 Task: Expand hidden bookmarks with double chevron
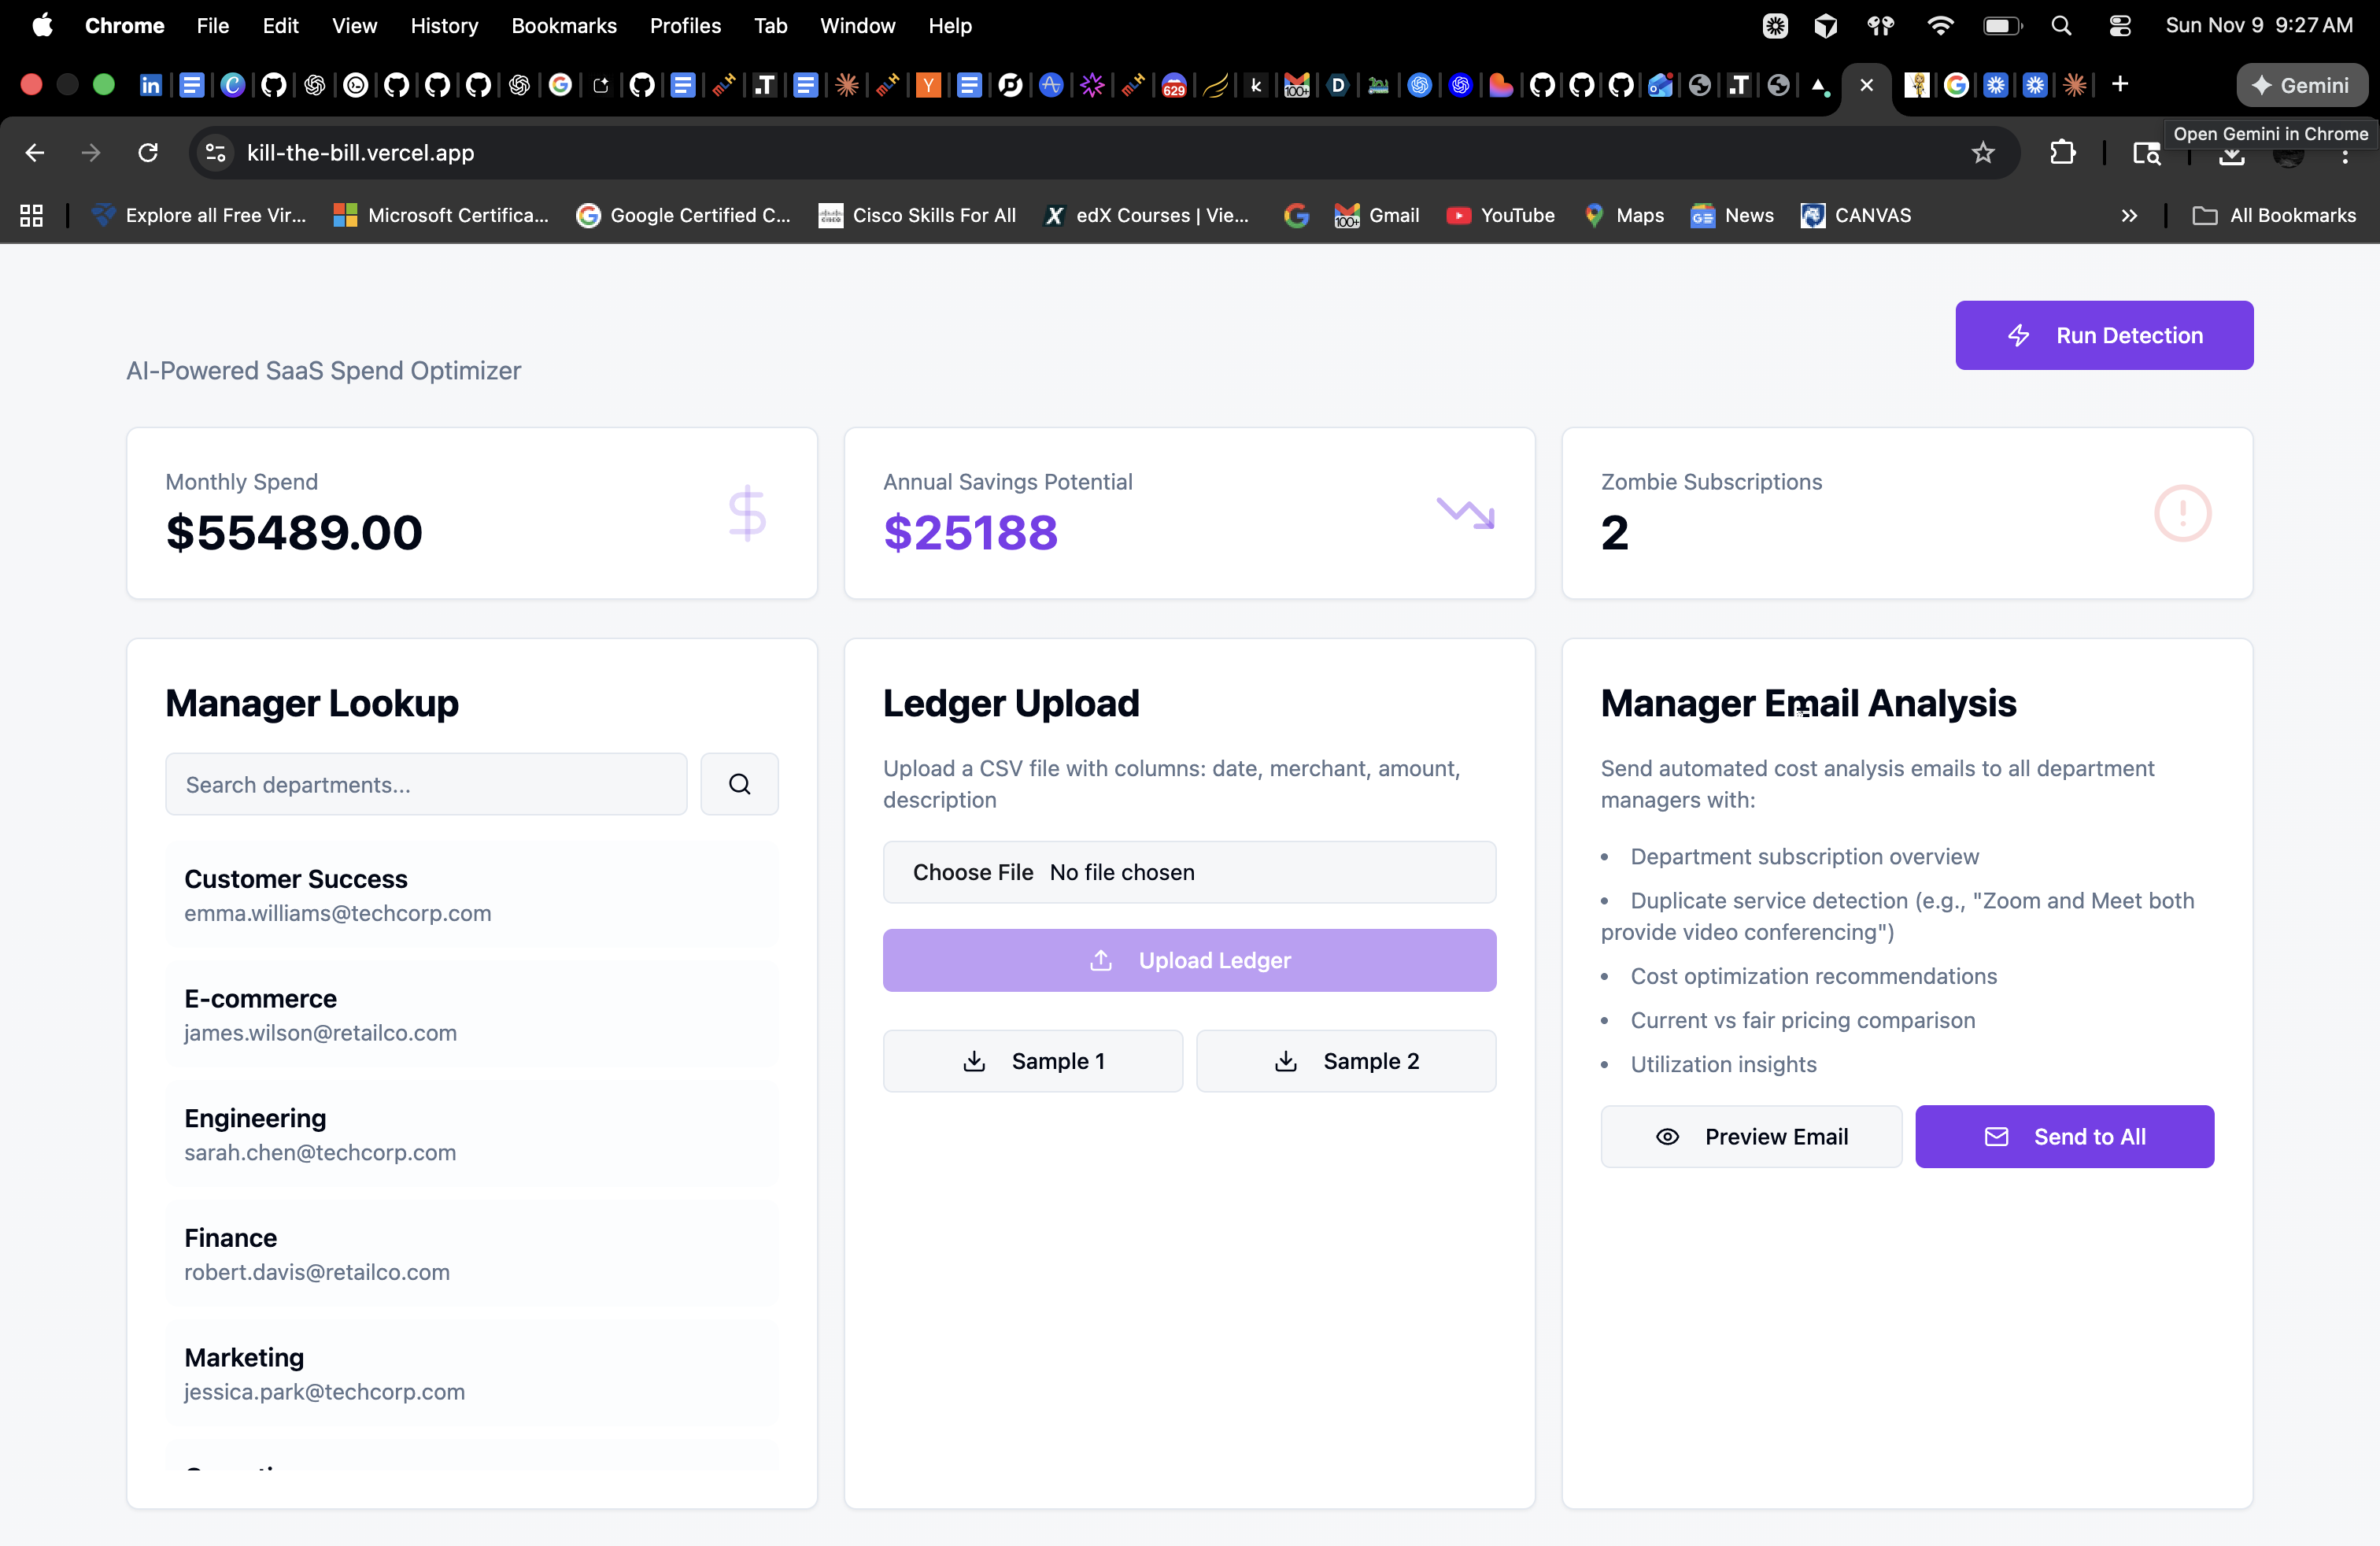(2129, 215)
